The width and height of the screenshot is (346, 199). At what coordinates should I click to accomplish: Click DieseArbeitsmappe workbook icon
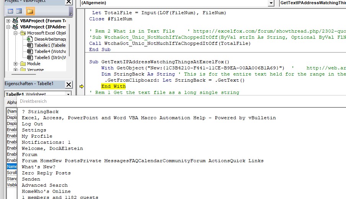[x=30, y=39]
